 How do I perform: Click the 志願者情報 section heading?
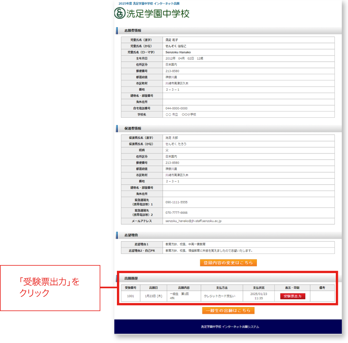click(x=133, y=30)
